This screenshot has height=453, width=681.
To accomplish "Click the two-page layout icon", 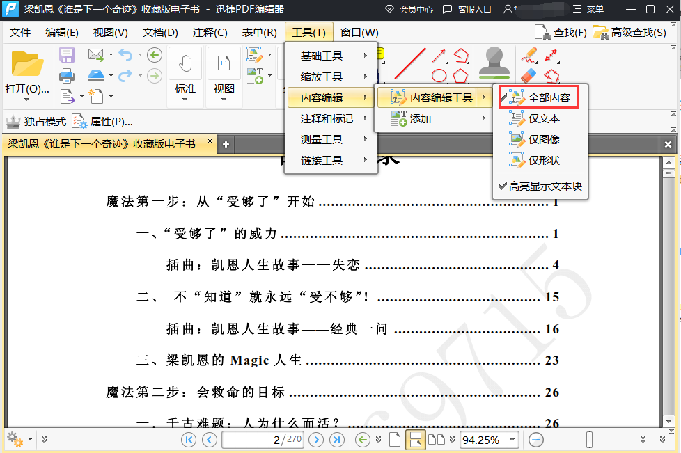I will pyautogui.click(x=437, y=440).
